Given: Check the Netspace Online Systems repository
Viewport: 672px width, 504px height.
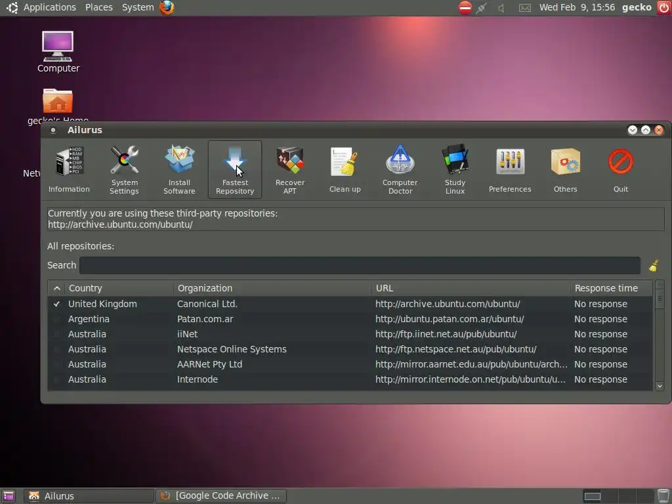Looking at the screenshot, I should coord(56,349).
